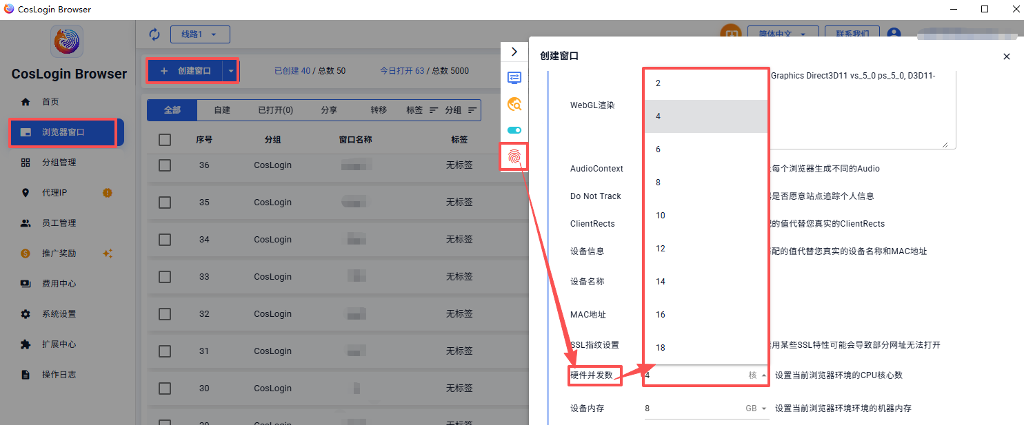The image size is (1024, 425).
Task: Switch to the 全部 tab
Action: pyautogui.click(x=172, y=110)
